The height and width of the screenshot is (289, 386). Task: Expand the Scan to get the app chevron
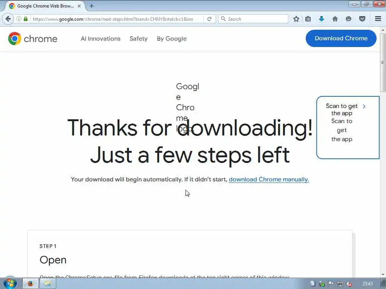click(x=364, y=106)
